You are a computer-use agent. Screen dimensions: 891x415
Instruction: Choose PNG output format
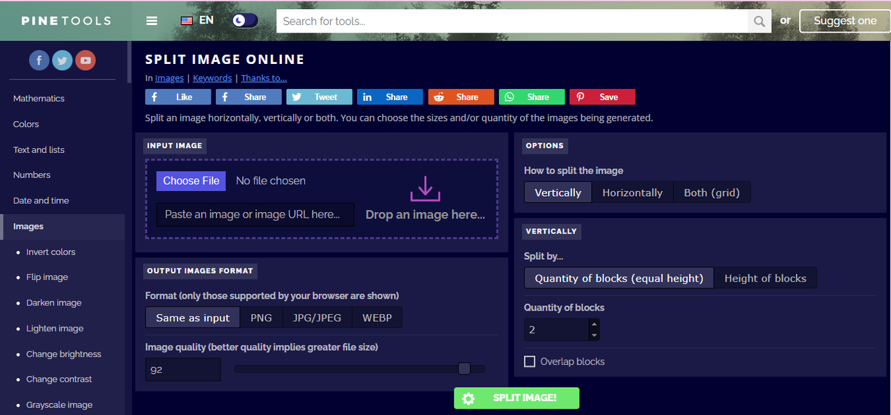(261, 318)
